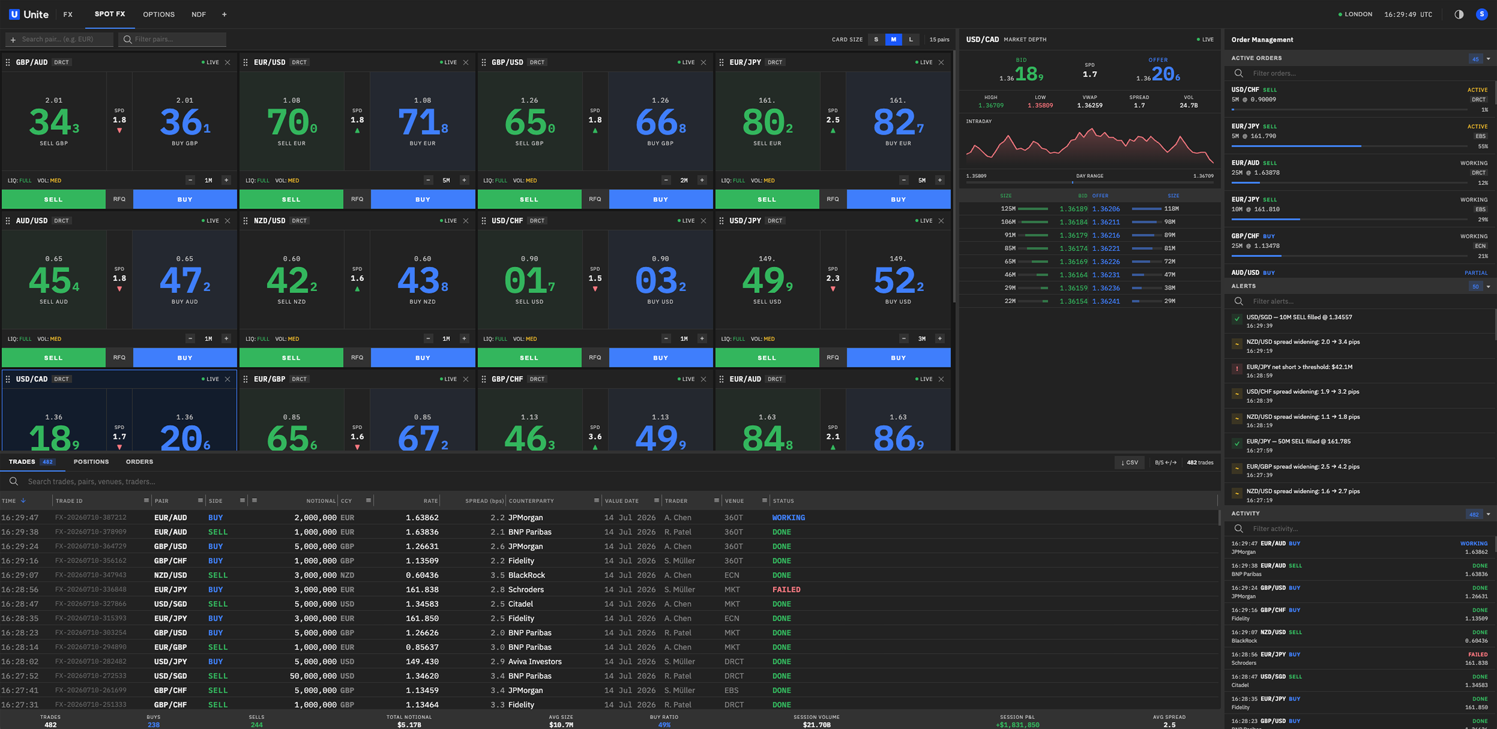Open the COUNTERPARTY column menu

[x=596, y=500]
